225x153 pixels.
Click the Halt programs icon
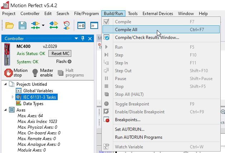[61, 73]
